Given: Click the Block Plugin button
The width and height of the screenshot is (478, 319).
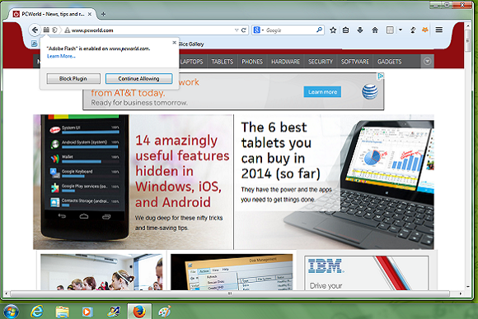Looking at the screenshot, I should 73,78.
